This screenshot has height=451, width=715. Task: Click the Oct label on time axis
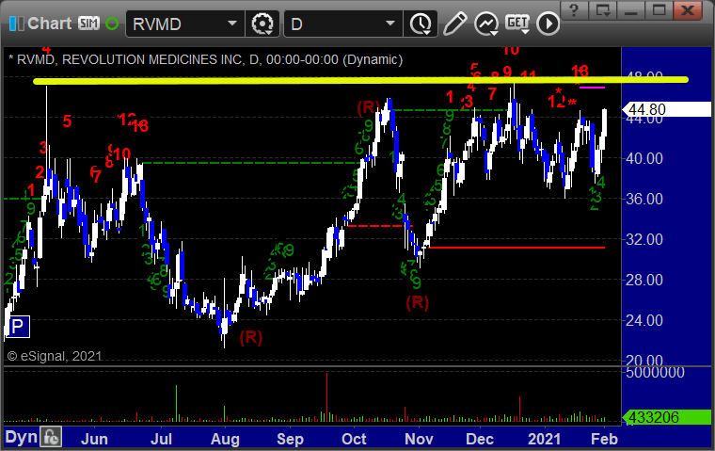pyautogui.click(x=355, y=439)
